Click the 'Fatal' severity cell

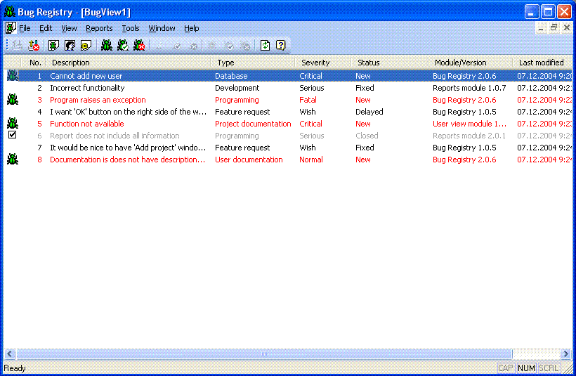(308, 100)
